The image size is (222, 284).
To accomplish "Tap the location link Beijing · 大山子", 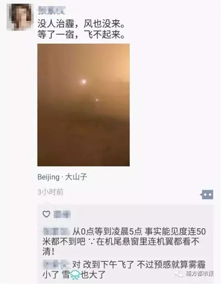I will coord(62,177).
